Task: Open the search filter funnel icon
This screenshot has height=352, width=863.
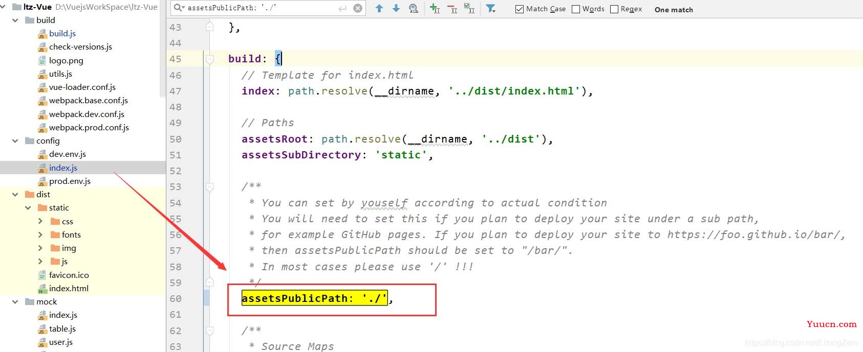Action: pos(490,8)
